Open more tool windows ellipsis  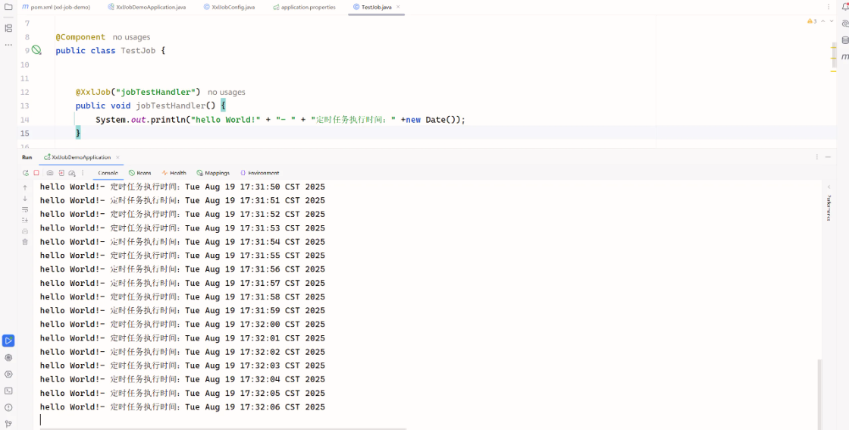click(8, 45)
